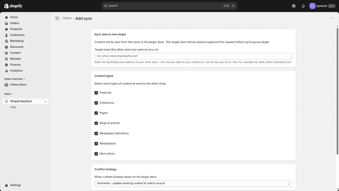Go to Marketing in the sidebar
This screenshot has width=339, height=191.
pos(17,41)
